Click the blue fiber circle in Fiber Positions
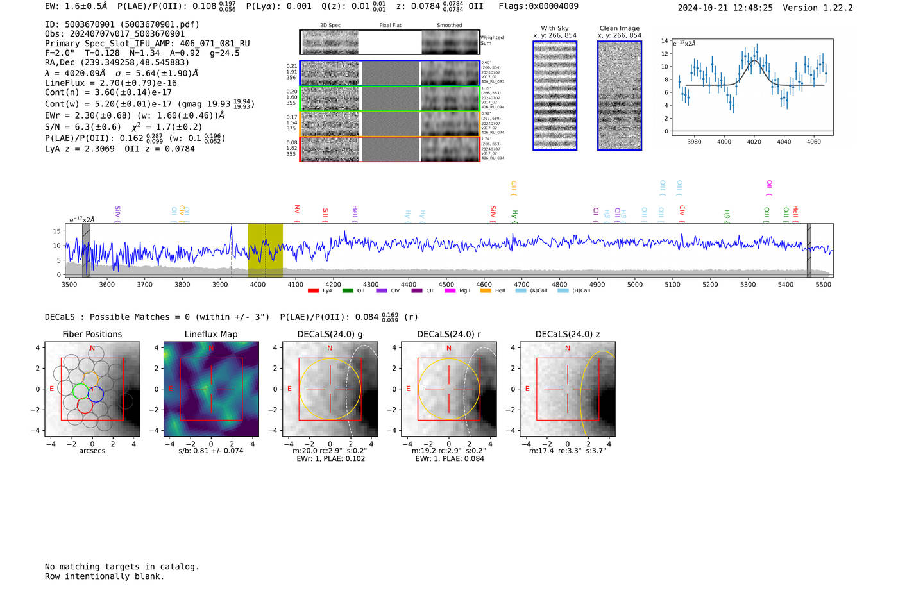This screenshot has width=898, height=611. (x=96, y=394)
